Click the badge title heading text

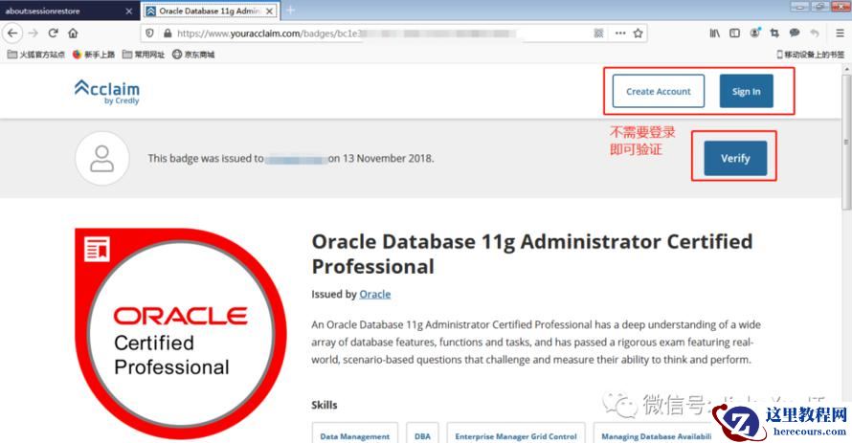click(532, 254)
